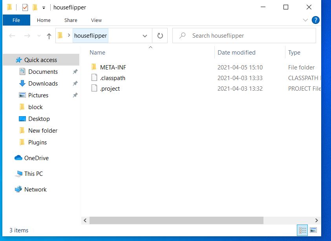The width and height of the screenshot is (331, 241).
Task: Click the 2021-04-03 13:32 date cell
Action: tap(240, 89)
